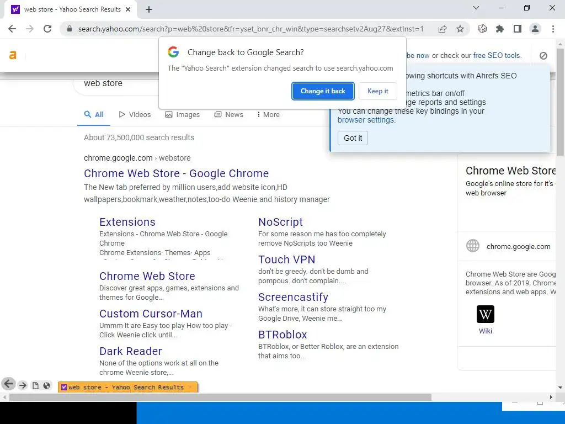
Task: Go back using Chrome's back arrow
Action: click(12, 29)
